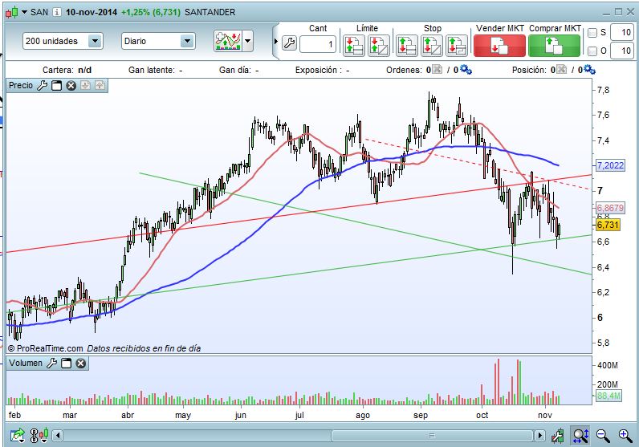Viewport: 639px width, 447px height.
Task: Click the second Límite order icon
Action: point(379,45)
